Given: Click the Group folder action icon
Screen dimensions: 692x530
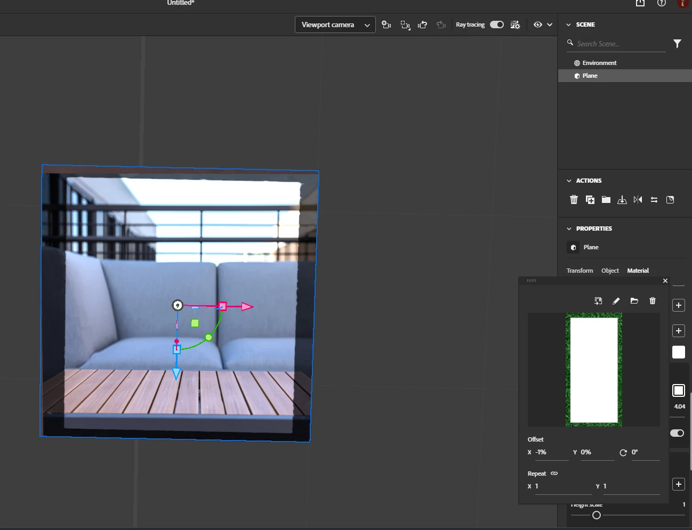Looking at the screenshot, I should [606, 200].
